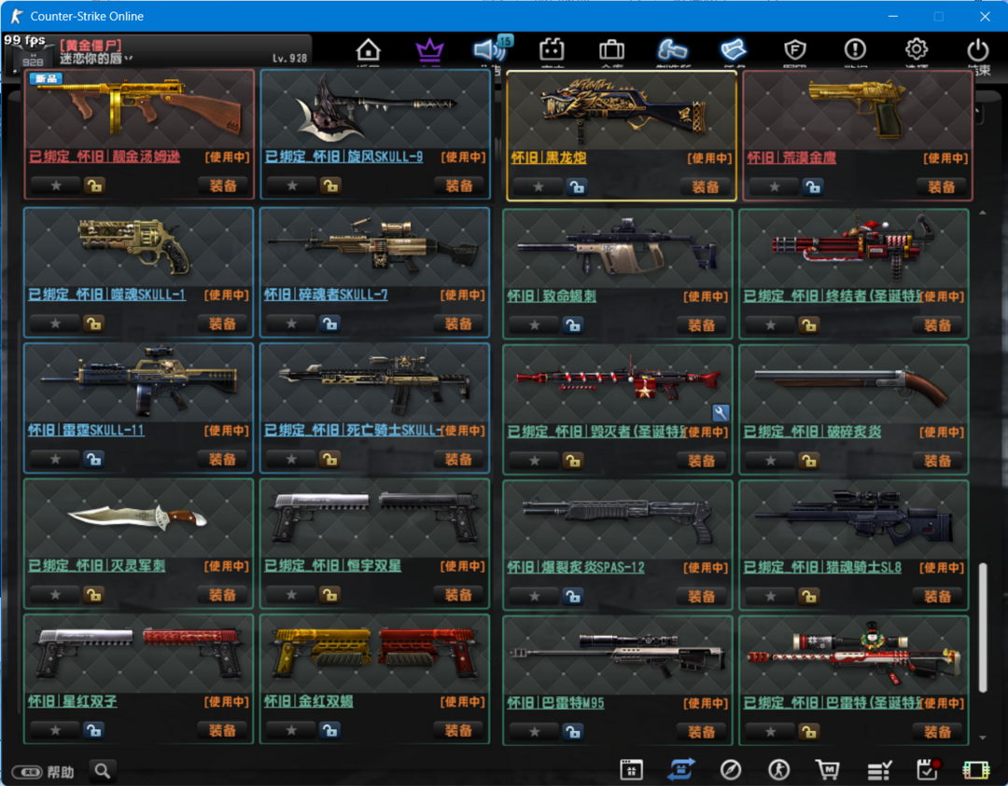Image resolution: width=1008 pixels, height=786 pixels.
Task: Open the search magnifier icon
Action: (103, 770)
